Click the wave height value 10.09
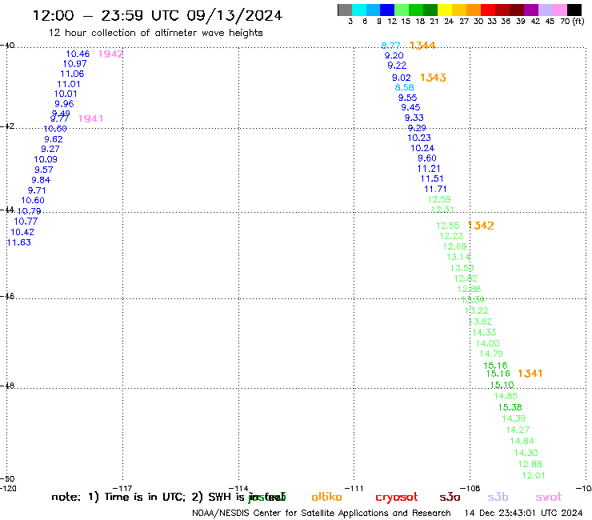This screenshot has height=520, width=592. (46, 159)
